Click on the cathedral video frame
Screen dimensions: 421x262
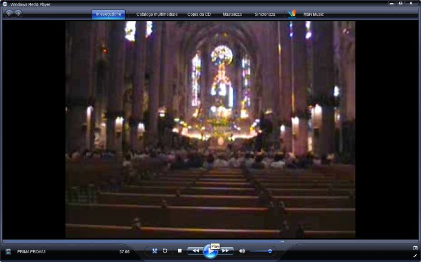(210, 130)
